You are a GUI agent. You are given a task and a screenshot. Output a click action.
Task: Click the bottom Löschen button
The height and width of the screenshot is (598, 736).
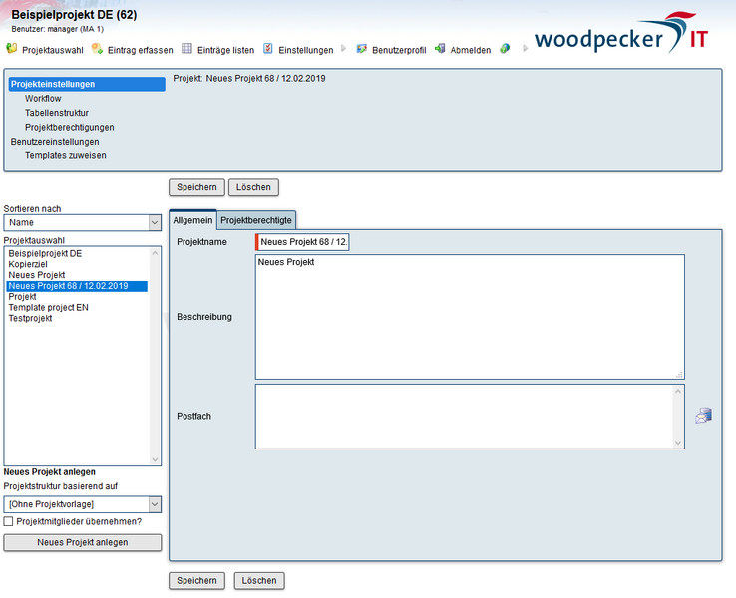tap(259, 580)
